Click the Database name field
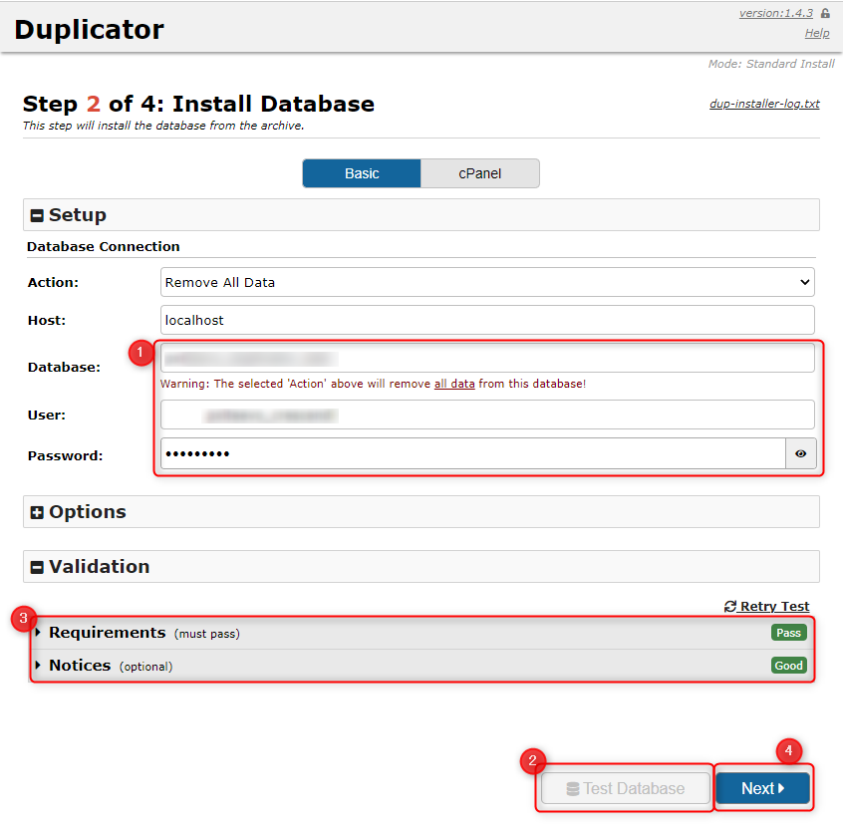Image resolution: width=843 pixels, height=833 pixels. pos(487,358)
